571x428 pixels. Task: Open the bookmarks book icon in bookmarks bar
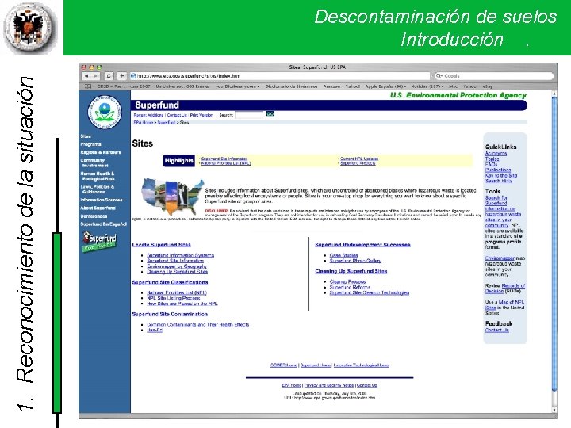pos(88,86)
